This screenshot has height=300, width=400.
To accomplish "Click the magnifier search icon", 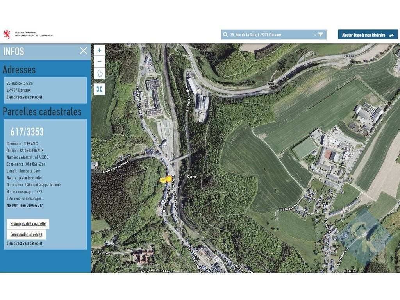I will [225, 35].
